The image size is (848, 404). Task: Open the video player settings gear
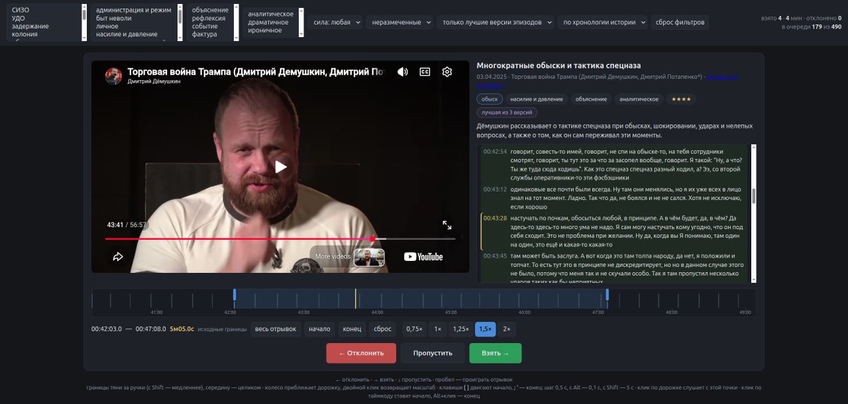(x=447, y=72)
